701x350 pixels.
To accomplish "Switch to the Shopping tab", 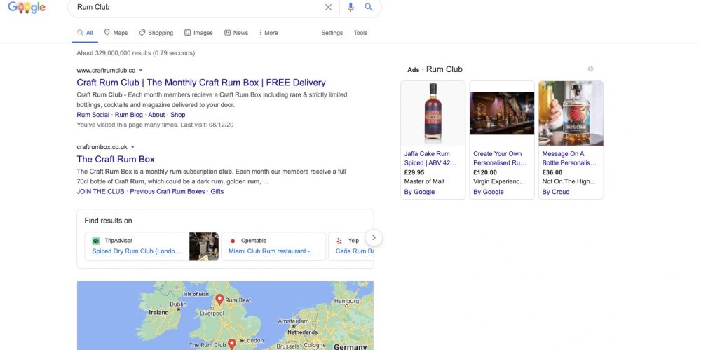I will (x=156, y=33).
